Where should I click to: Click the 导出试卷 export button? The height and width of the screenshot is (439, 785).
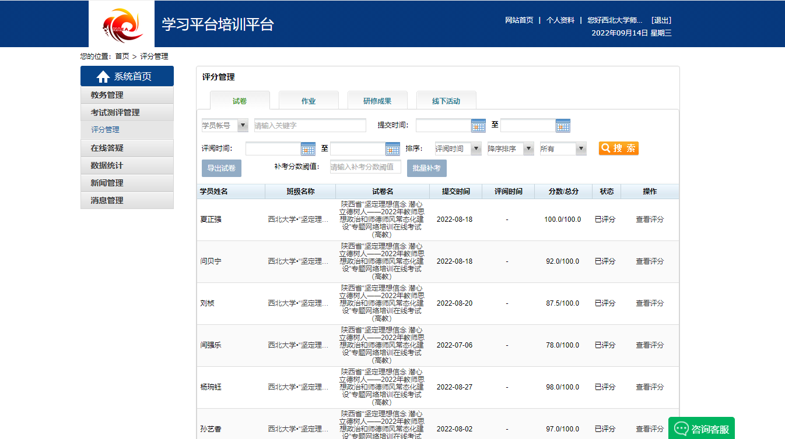click(222, 168)
